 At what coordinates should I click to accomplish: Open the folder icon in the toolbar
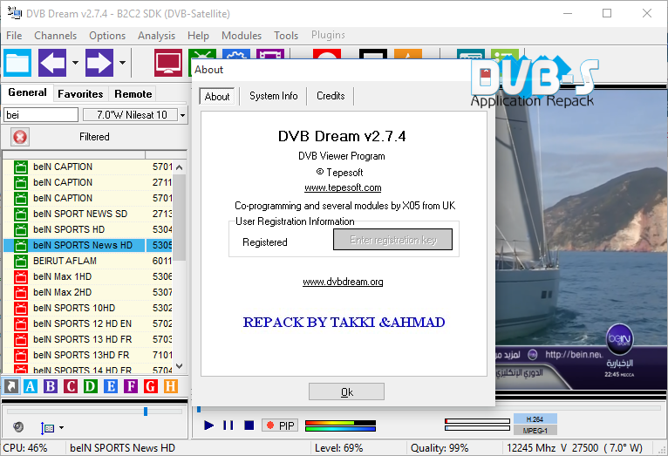(17, 63)
